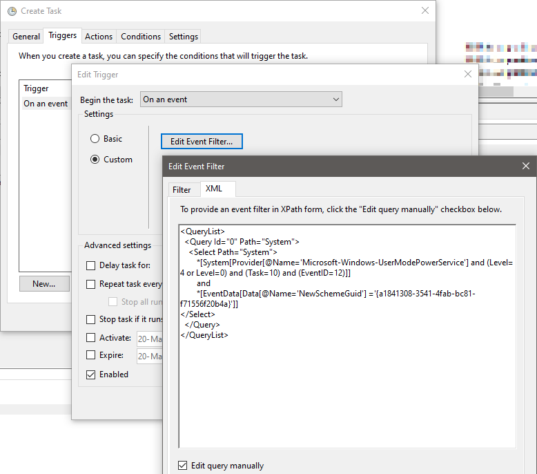Enable the Delay task for checkbox

coord(90,265)
